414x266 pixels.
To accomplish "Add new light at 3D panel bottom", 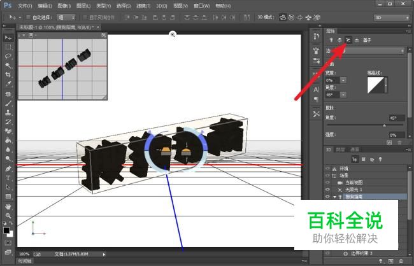I will coord(380,261).
